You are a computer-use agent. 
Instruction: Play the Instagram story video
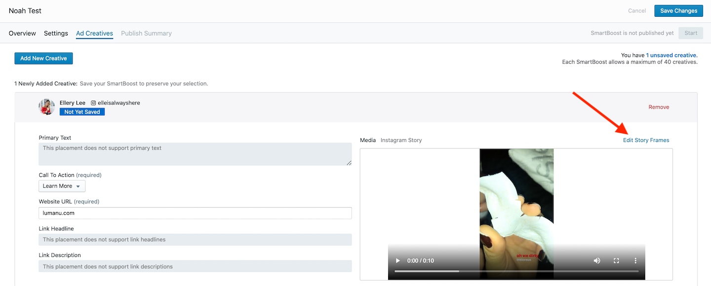point(398,260)
